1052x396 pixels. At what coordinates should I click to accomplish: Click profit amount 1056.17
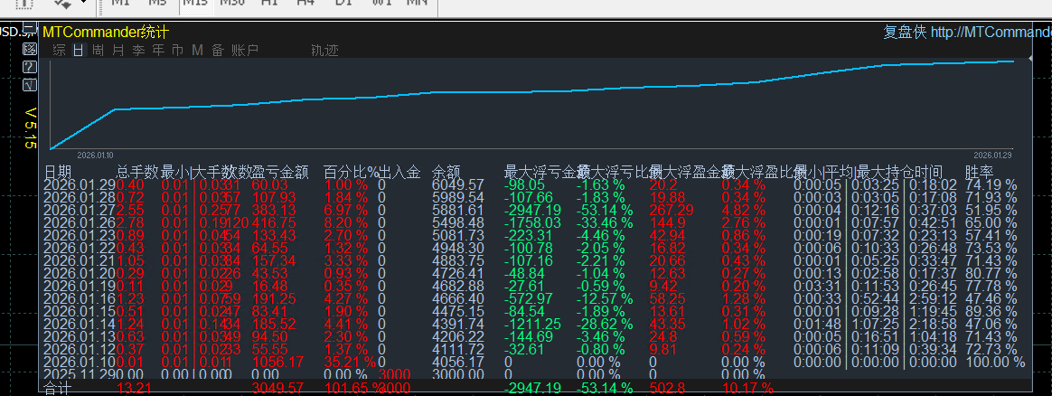click(x=277, y=362)
